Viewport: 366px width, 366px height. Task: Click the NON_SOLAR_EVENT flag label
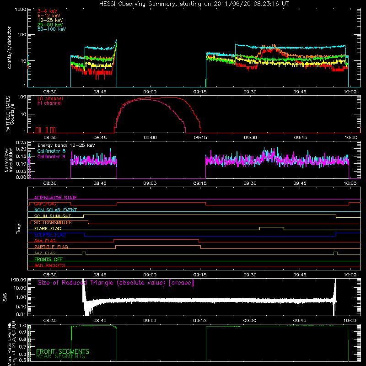55,210
